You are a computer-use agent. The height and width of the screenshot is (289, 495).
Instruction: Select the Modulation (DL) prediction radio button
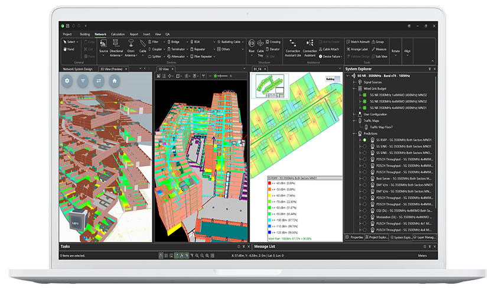coord(364,217)
